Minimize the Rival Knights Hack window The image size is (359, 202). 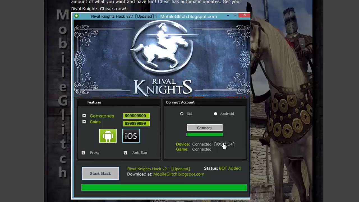(228, 15)
